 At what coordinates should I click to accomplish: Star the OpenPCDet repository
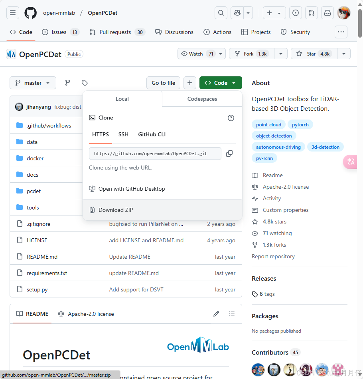point(314,54)
